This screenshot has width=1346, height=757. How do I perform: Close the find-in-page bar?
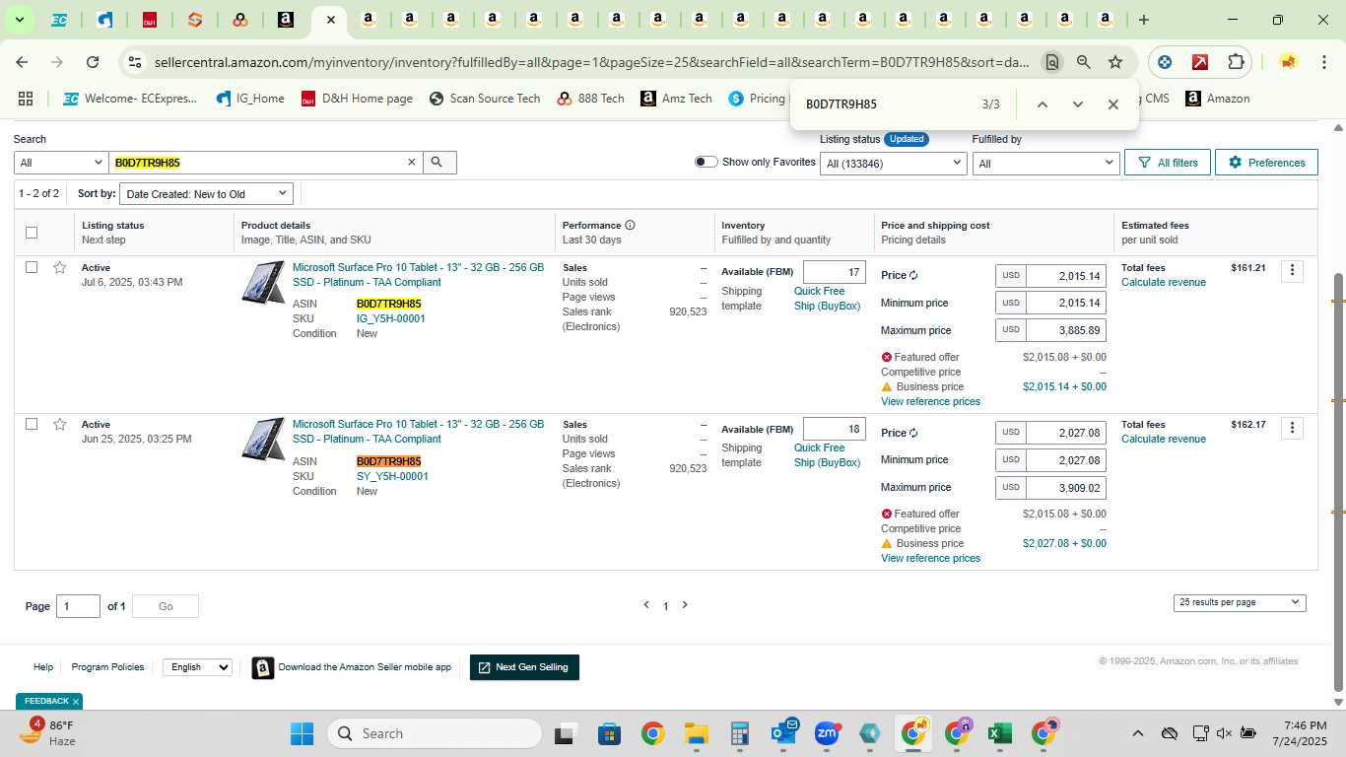pos(1112,104)
